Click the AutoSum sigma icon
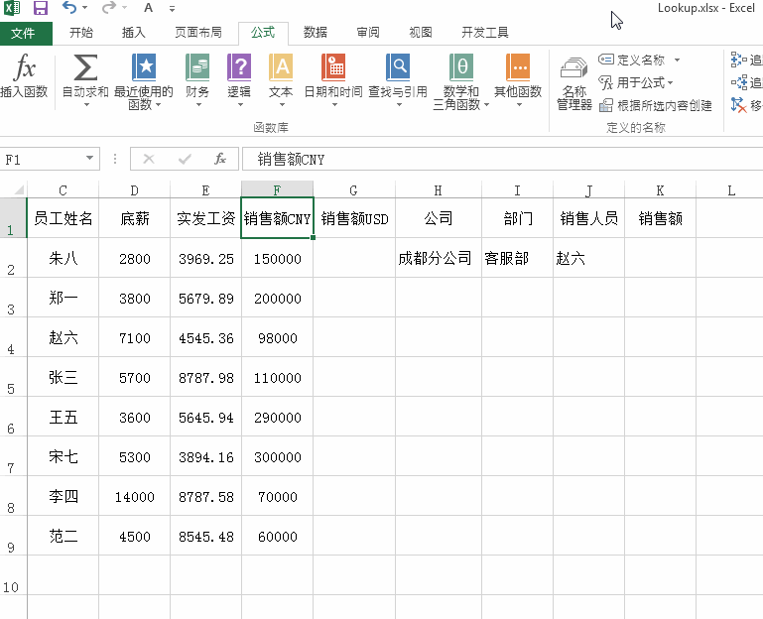The height and width of the screenshot is (619, 763). [85, 67]
